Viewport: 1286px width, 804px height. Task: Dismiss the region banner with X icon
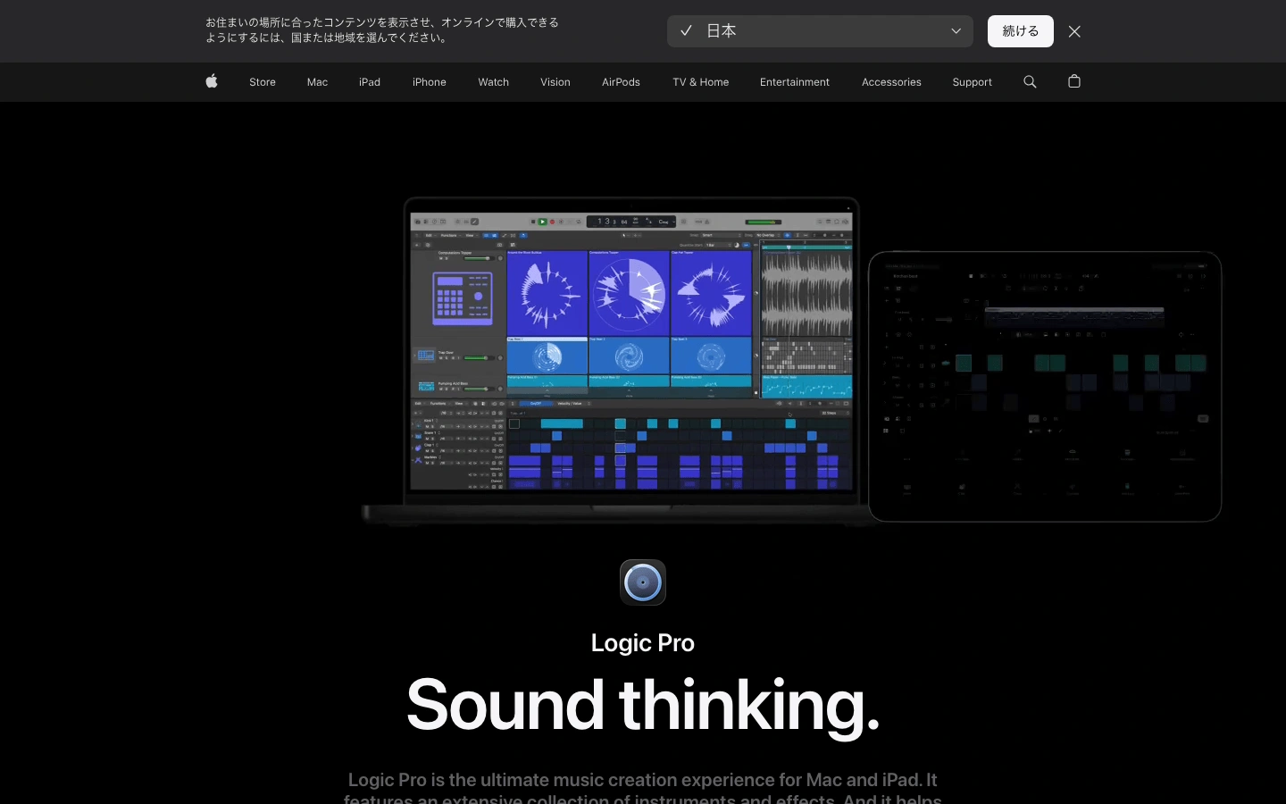click(x=1074, y=31)
